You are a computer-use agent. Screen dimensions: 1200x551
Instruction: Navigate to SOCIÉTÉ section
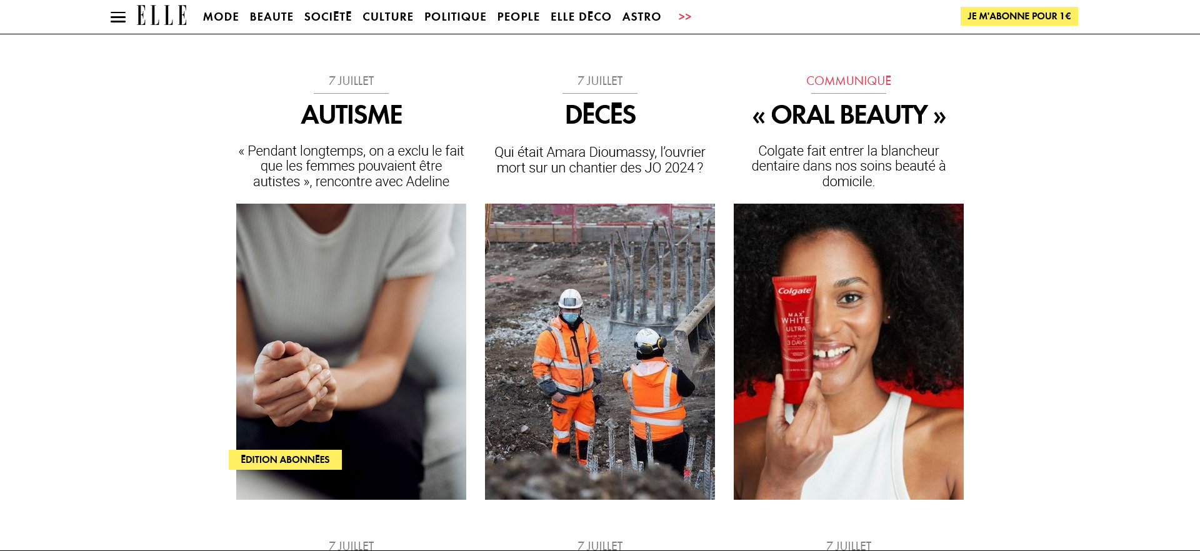[327, 17]
